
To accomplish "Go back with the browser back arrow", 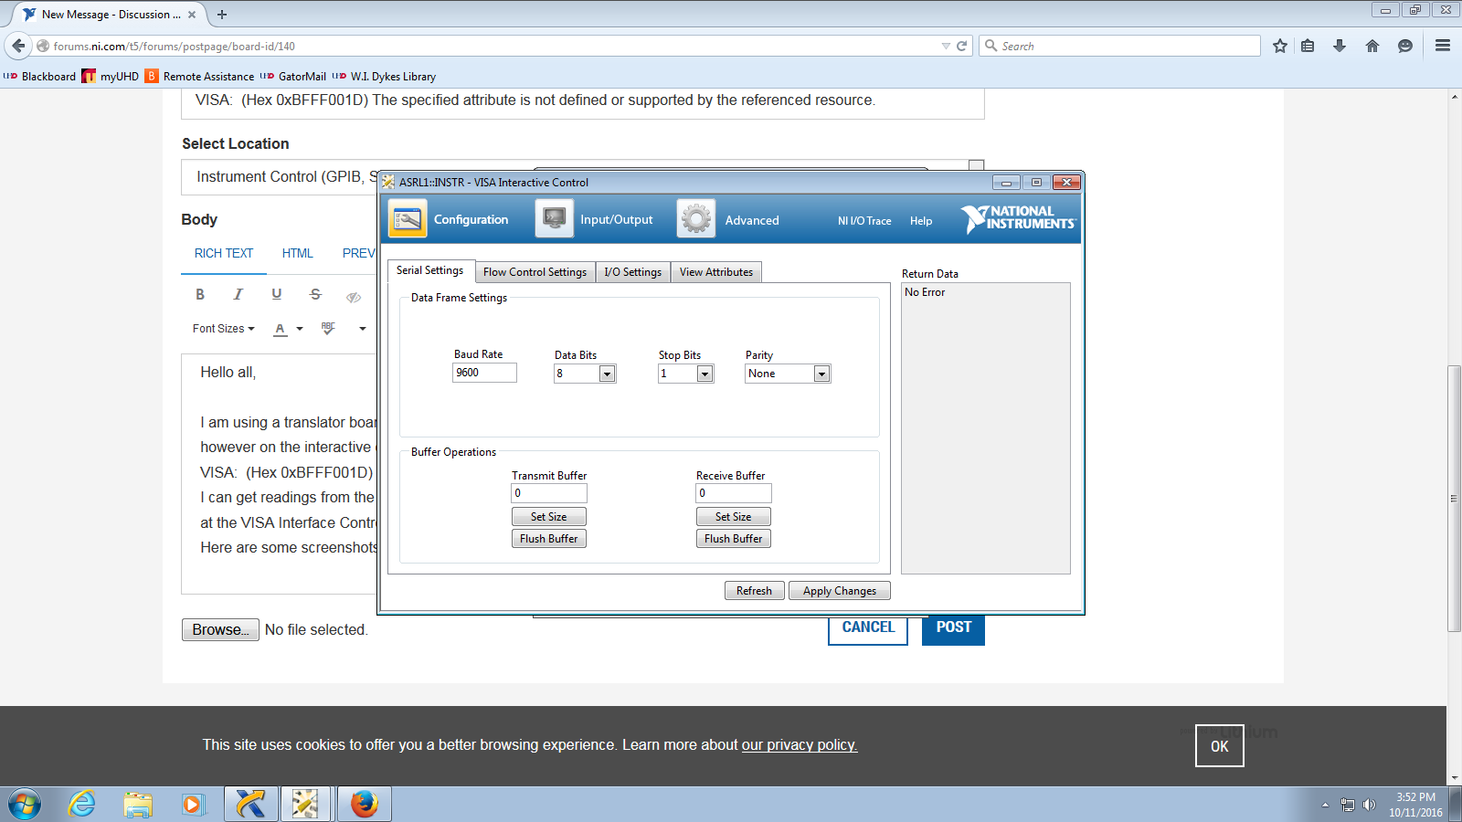I will pyautogui.click(x=18, y=46).
